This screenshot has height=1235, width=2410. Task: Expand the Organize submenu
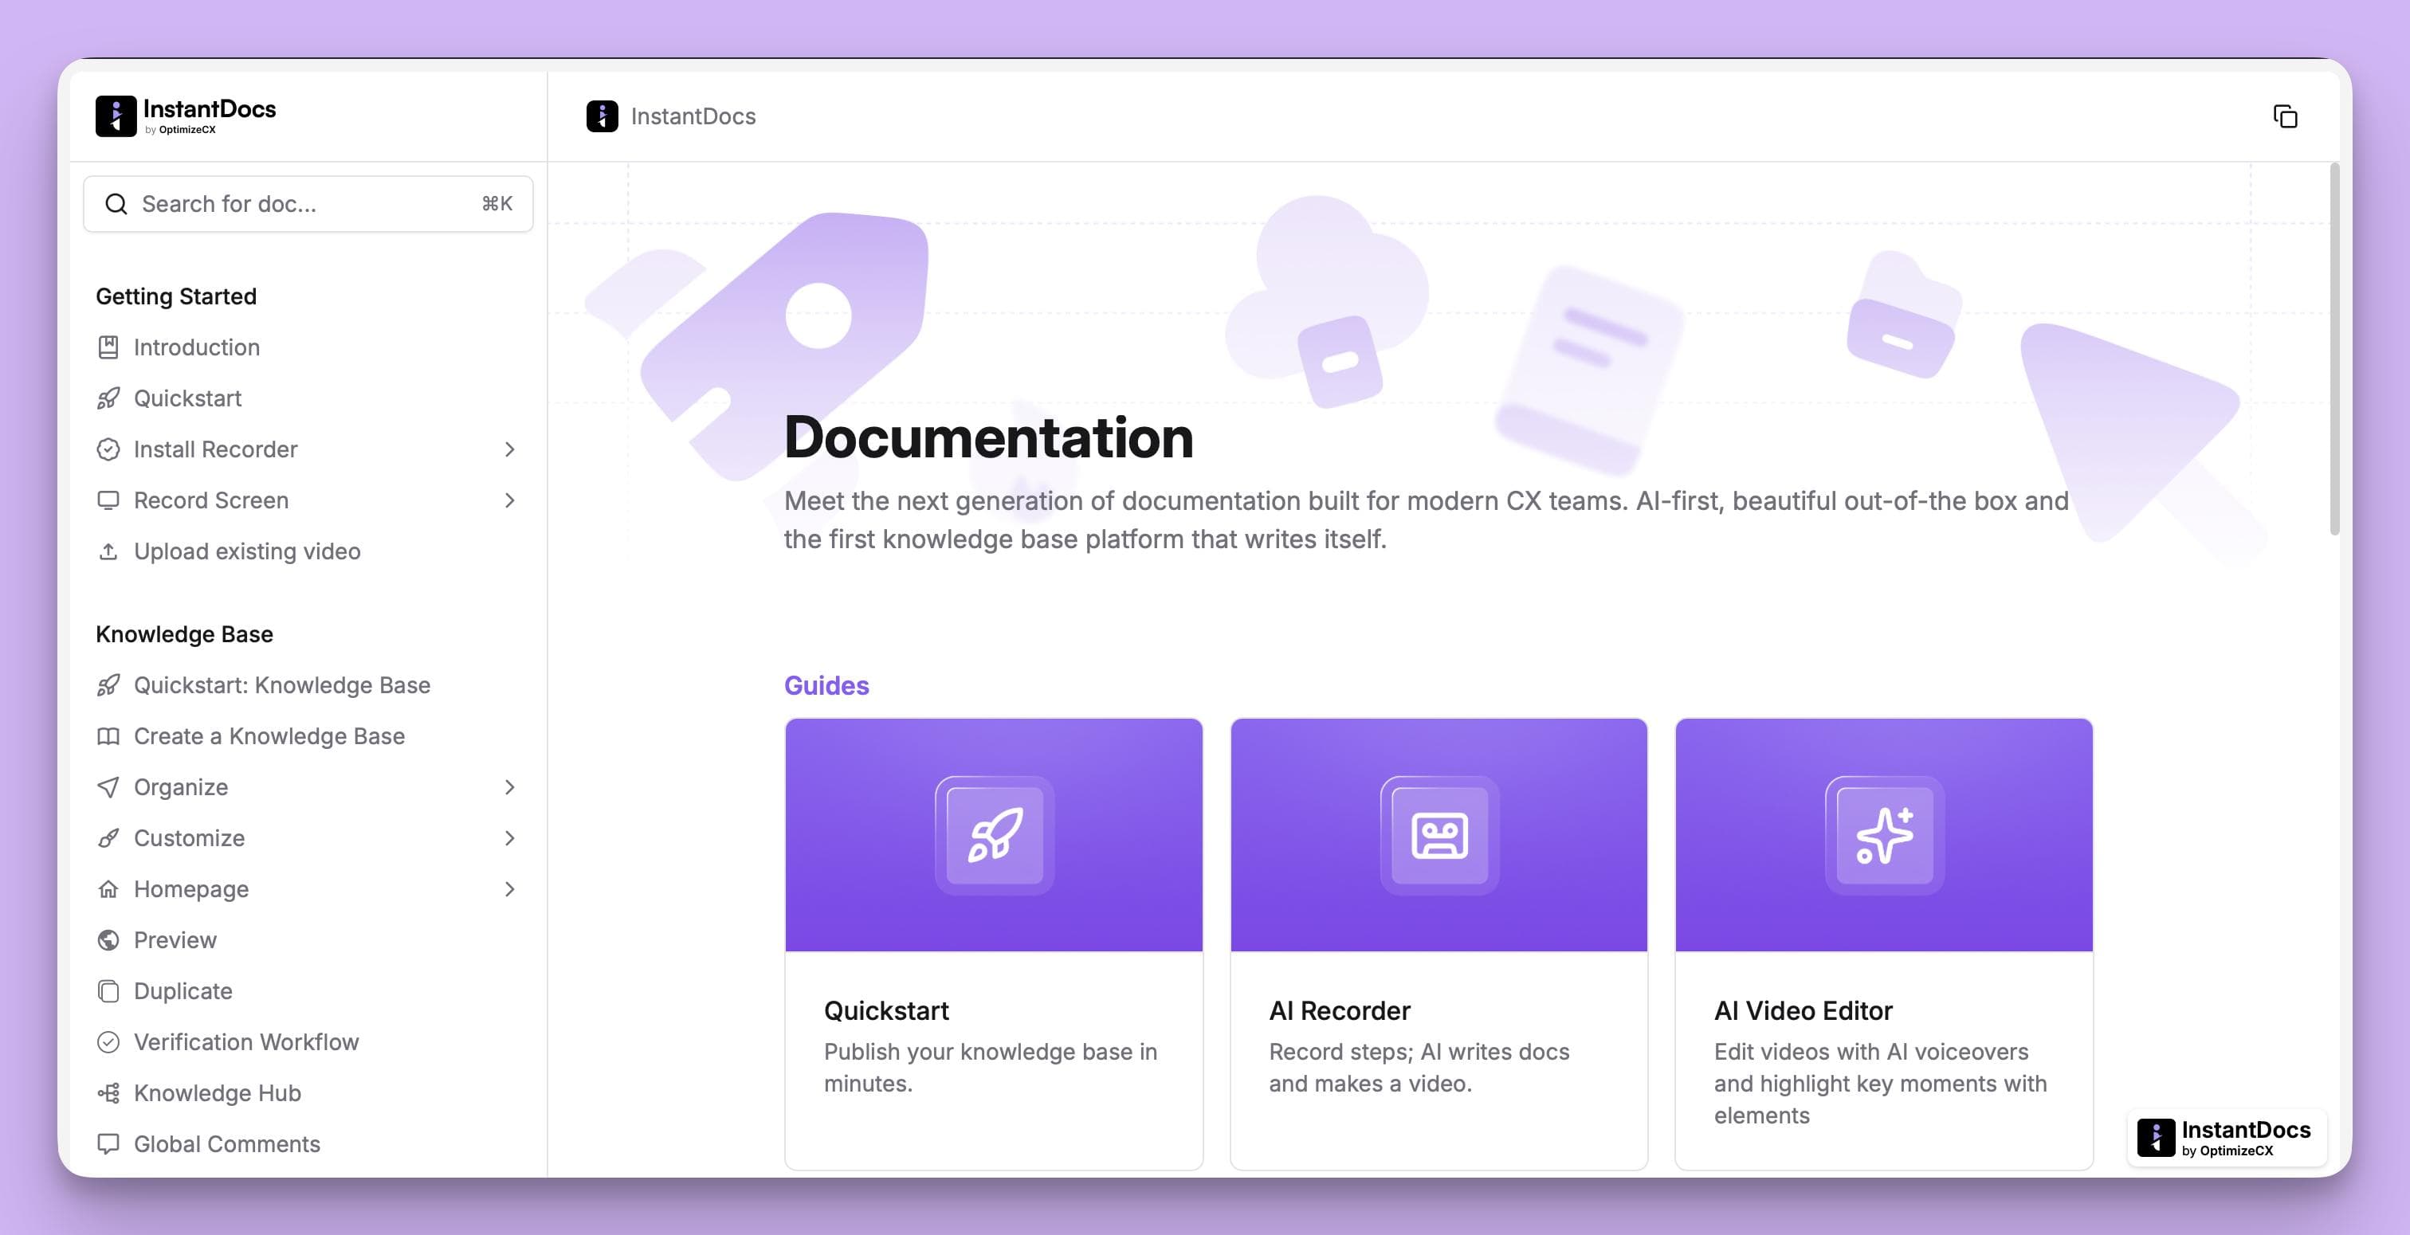[510, 787]
